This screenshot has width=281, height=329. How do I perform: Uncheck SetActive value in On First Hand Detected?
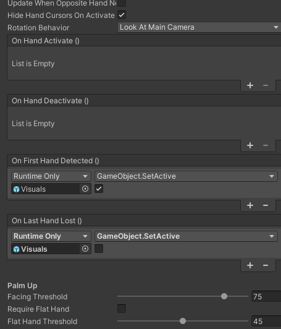99,189
